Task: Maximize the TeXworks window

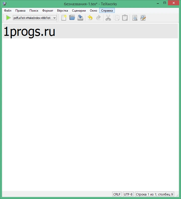Action: [x=165, y=3]
